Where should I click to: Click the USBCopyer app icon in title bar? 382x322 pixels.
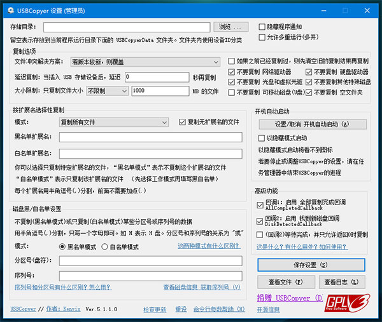pyautogui.click(x=10, y=11)
